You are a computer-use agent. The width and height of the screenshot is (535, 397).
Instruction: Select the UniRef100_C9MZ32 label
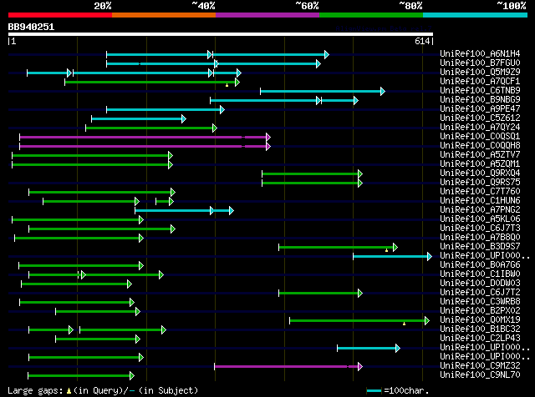[x=480, y=365]
